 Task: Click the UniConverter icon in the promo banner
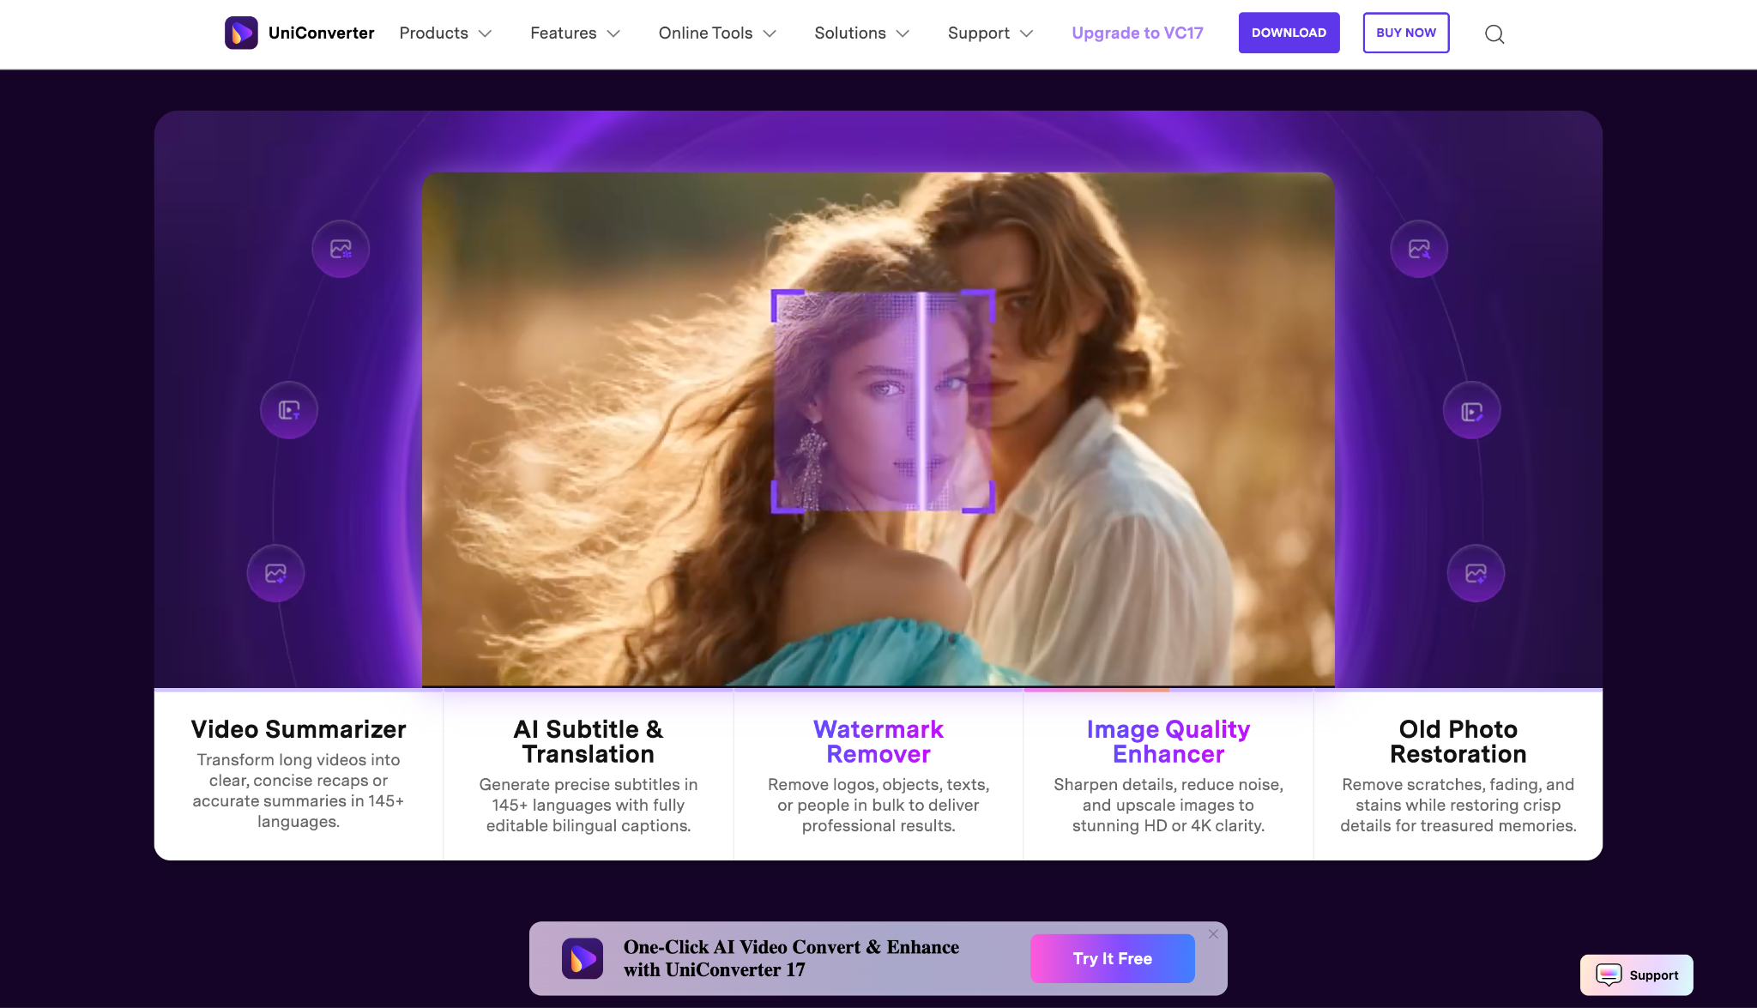(584, 958)
